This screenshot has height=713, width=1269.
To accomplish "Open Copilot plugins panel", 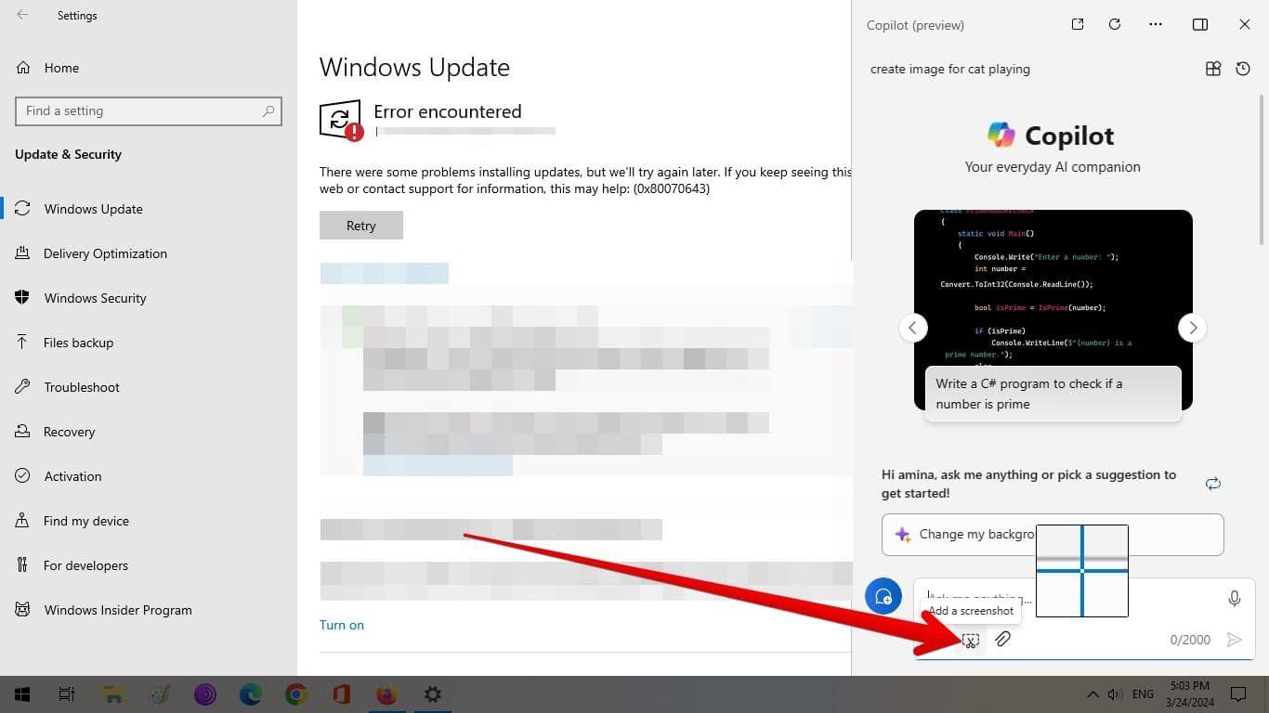I will click(1212, 69).
